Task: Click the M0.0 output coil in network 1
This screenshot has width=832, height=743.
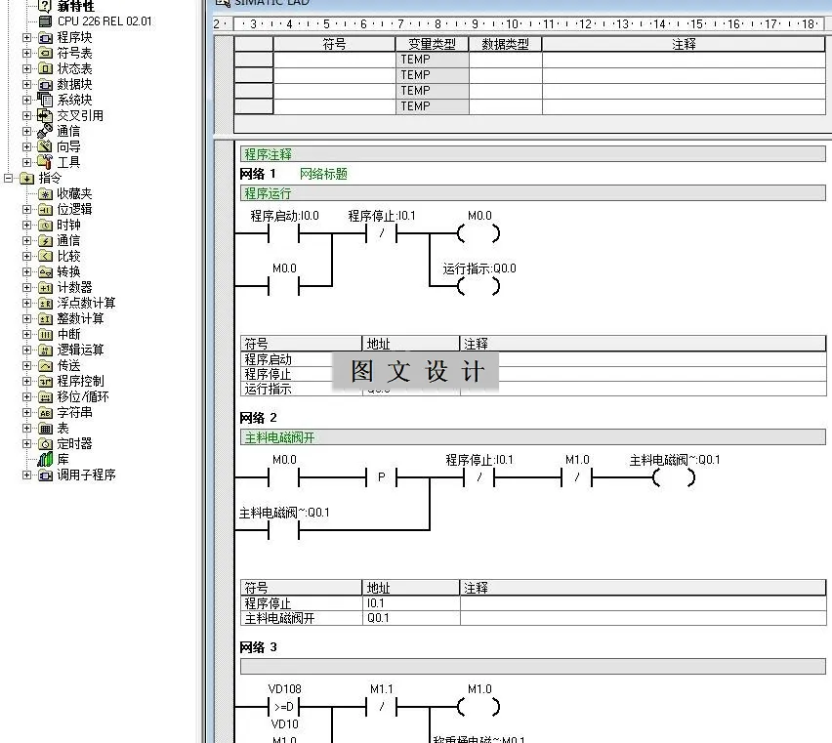Action: [x=478, y=233]
